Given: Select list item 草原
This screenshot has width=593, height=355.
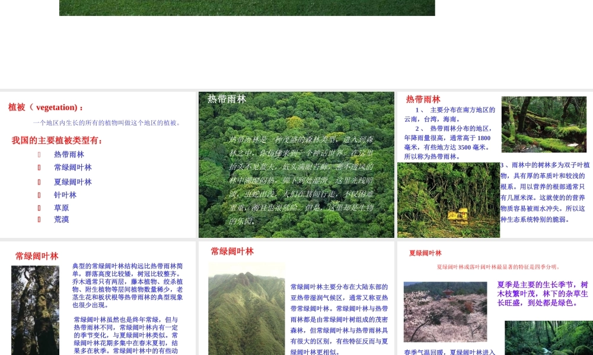Looking at the screenshot, I should 61,208.
